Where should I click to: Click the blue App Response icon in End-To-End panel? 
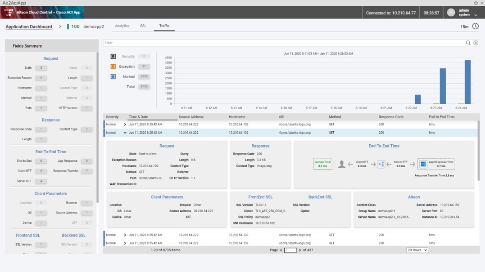(x=422, y=164)
